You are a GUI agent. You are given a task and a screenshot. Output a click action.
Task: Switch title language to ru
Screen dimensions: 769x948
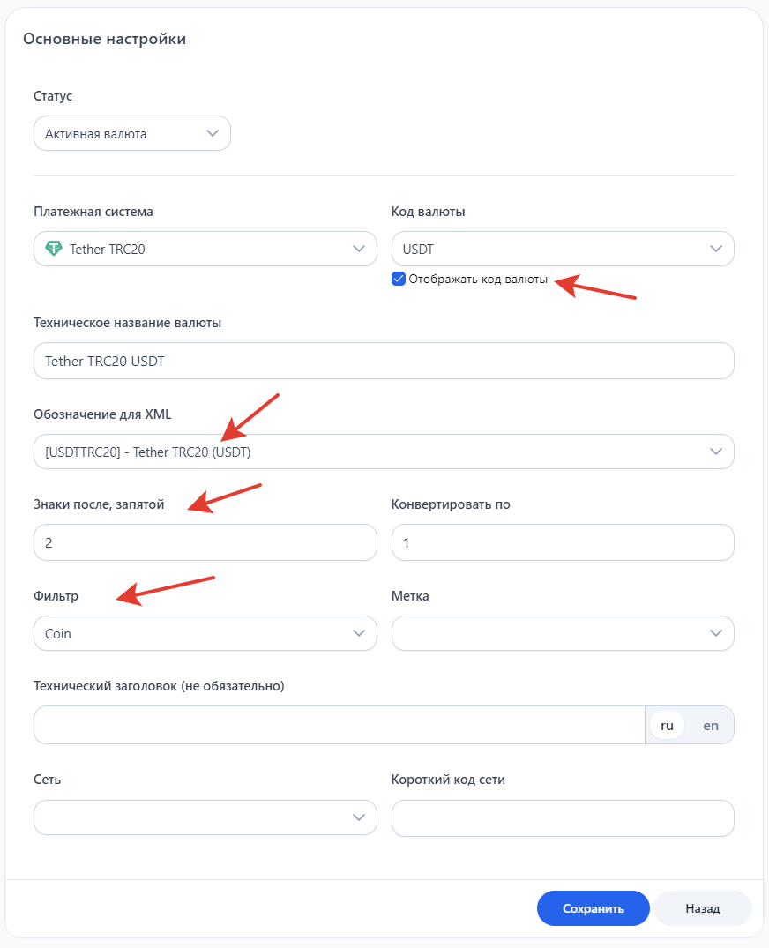667,726
